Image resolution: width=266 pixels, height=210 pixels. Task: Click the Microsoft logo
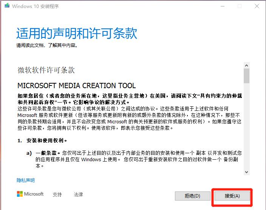point(30,194)
